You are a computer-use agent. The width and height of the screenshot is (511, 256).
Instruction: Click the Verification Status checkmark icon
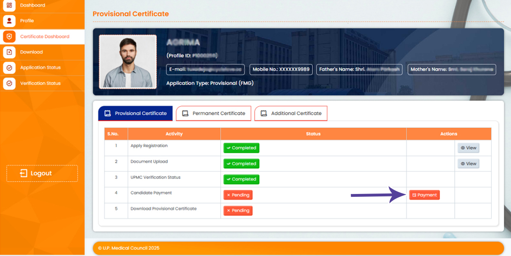point(9,83)
